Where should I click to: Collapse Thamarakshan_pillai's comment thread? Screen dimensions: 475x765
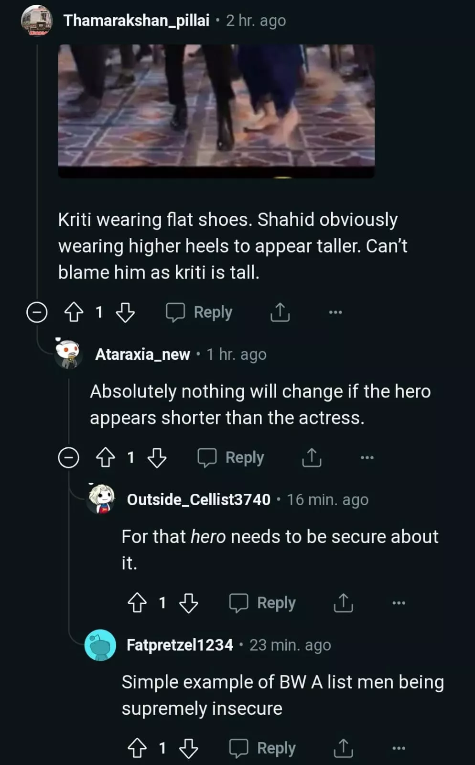click(x=37, y=312)
